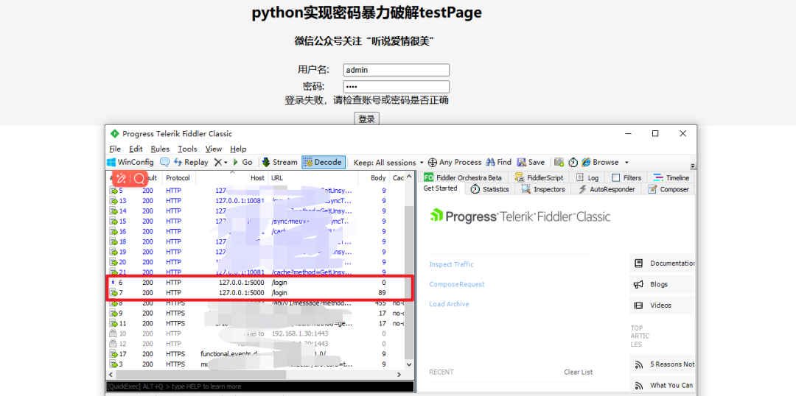Open WinConfig in Fiddler toolbar
The height and width of the screenshot is (396, 796).
[x=130, y=162]
